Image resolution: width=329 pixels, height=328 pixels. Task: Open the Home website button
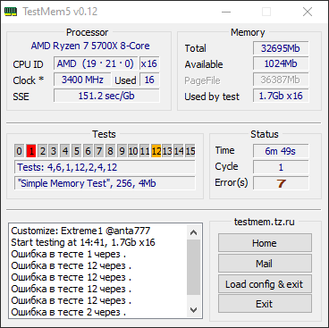click(x=265, y=243)
